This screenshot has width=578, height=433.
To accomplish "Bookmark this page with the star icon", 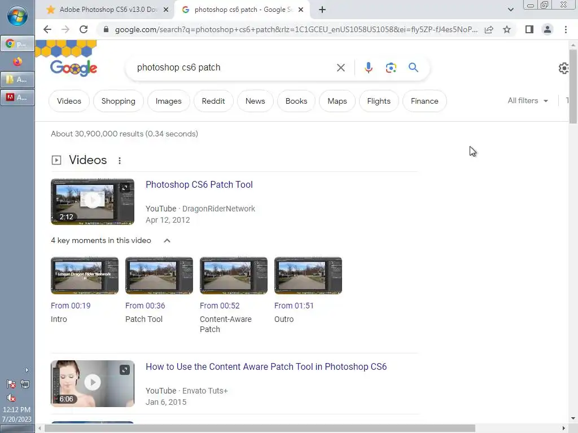I will [507, 29].
